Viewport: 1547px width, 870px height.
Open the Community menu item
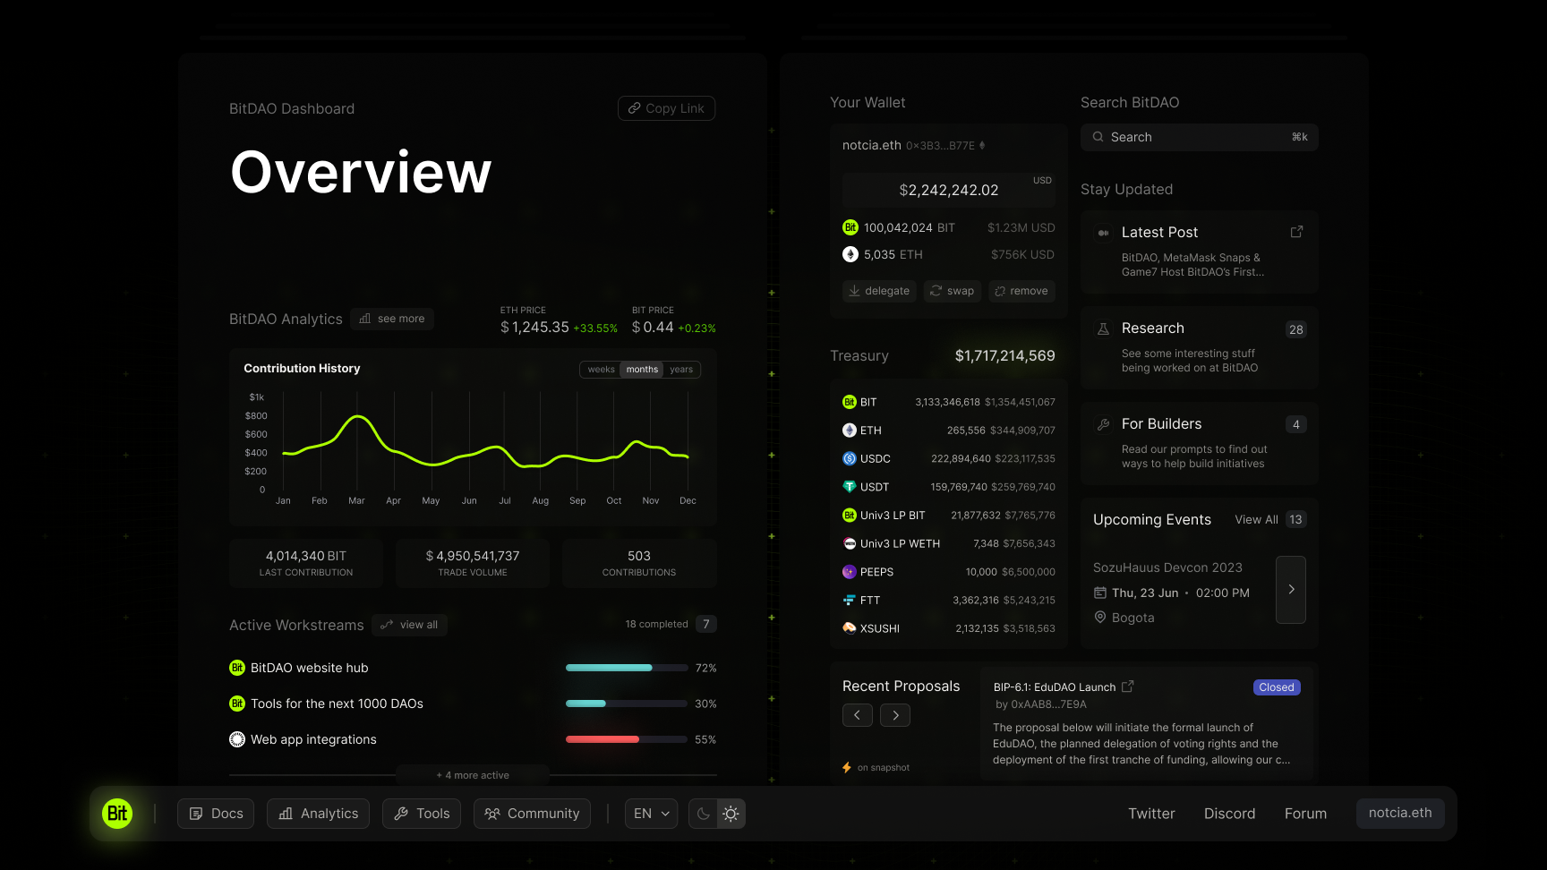coord(532,814)
